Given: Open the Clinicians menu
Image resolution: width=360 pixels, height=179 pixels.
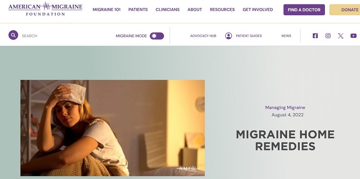Looking at the screenshot, I should [168, 10].
